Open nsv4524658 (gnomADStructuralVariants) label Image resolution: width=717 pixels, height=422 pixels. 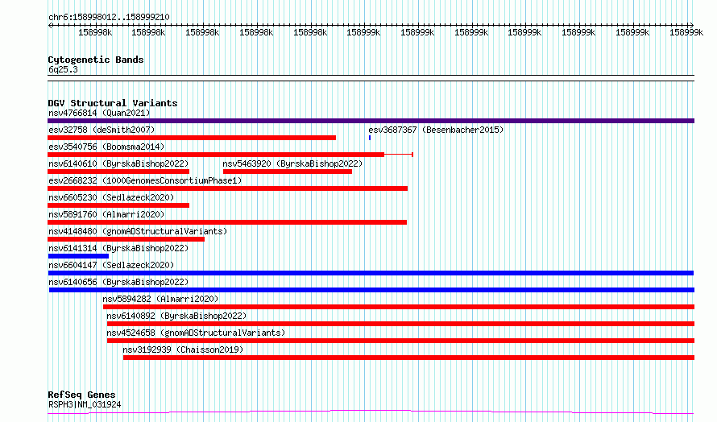pos(196,333)
